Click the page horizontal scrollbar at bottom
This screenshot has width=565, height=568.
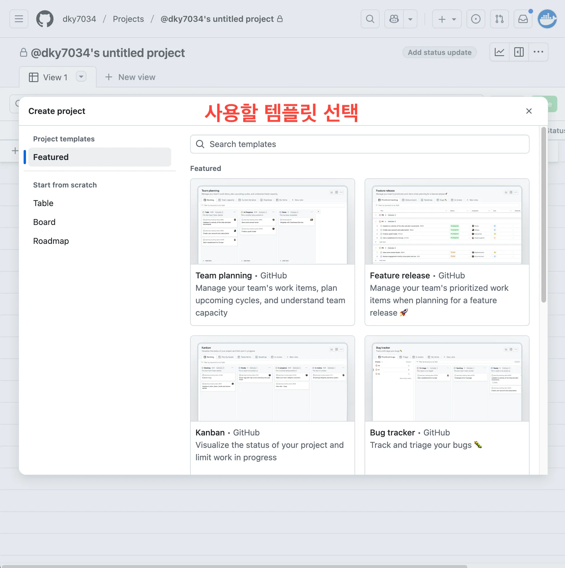235,566
